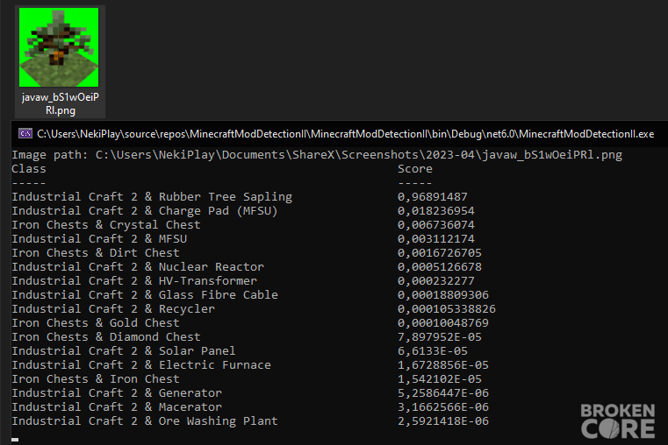Click the score 0,018236954
The image size is (668, 445).
tap(435, 211)
